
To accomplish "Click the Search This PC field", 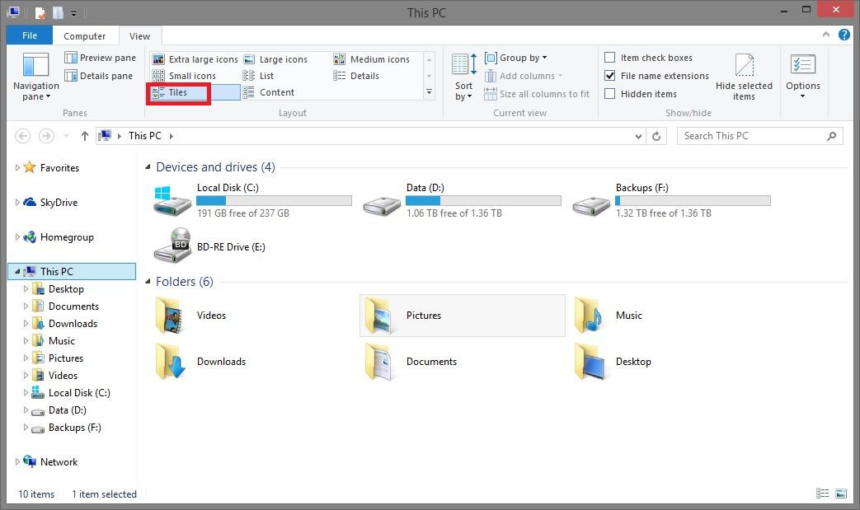I will click(750, 136).
